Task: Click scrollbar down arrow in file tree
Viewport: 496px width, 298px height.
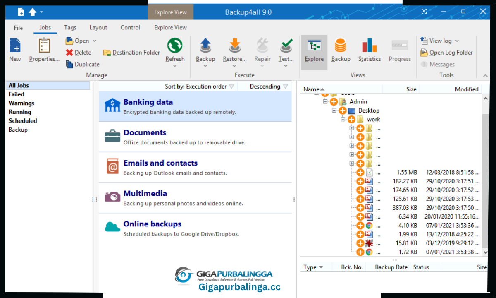Action: [x=485, y=252]
